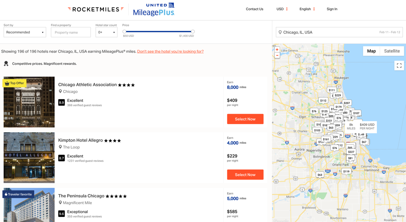Click the 8,000 miles earn text
The width and height of the screenshot is (406, 222).
pyautogui.click(x=236, y=87)
